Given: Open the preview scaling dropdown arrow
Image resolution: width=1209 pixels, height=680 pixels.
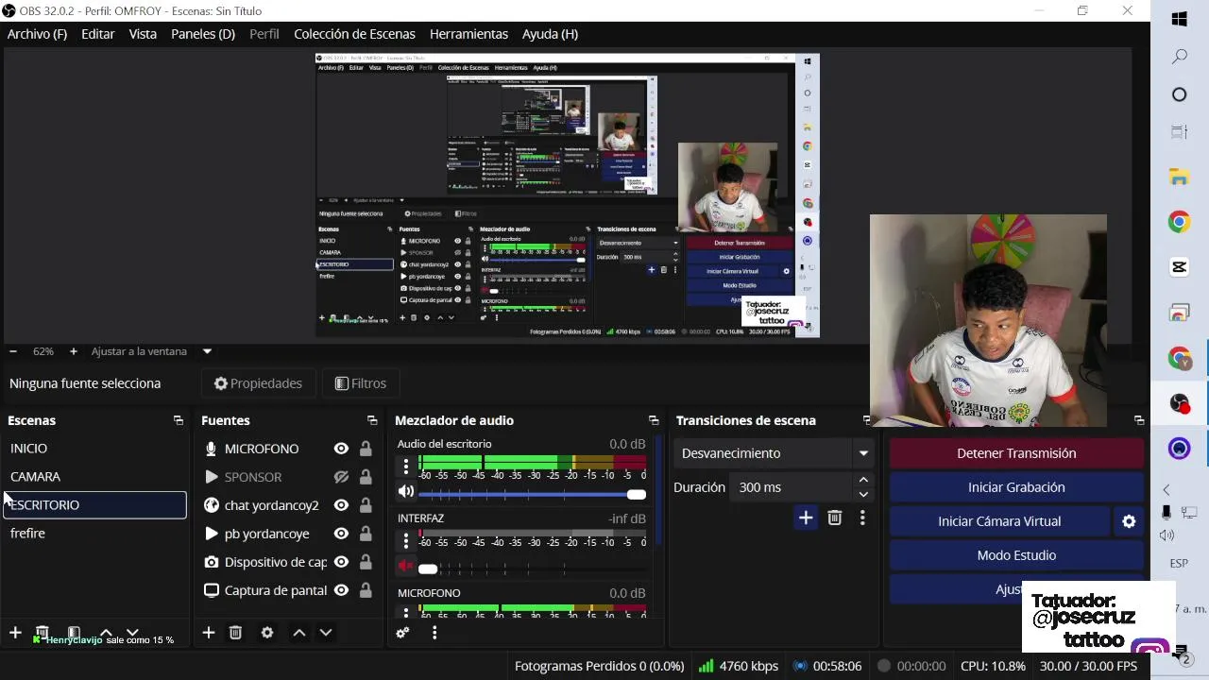Looking at the screenshot, I should 207,351.
